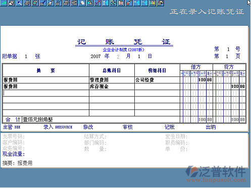Click the 公司经费 detail account cell
Image resolution: width=251 pixels, height=188 pixels.
point(157,80)
